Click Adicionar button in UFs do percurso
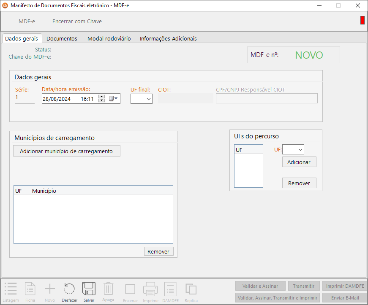This screenshot has width=368, height=305. coord(299,162)
